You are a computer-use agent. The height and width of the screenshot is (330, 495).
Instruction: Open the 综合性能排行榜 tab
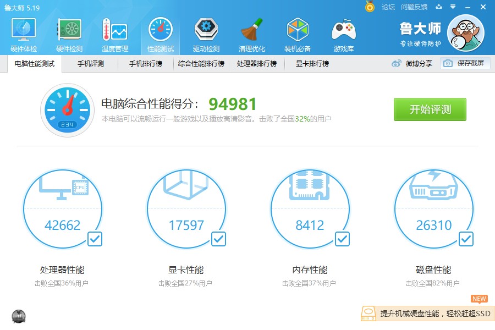(x=201, y=63)
